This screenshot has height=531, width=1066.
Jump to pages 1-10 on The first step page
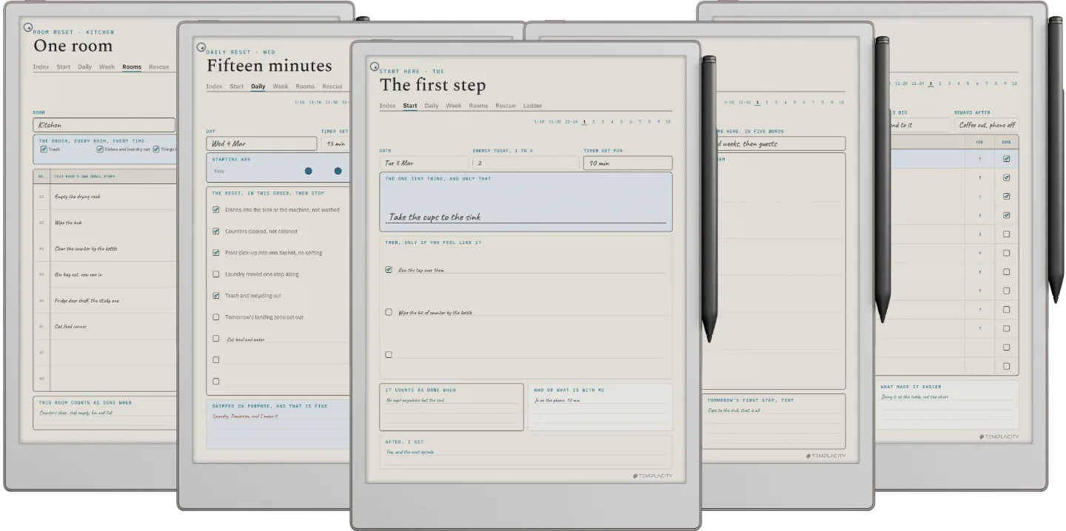tap(540, 121)
